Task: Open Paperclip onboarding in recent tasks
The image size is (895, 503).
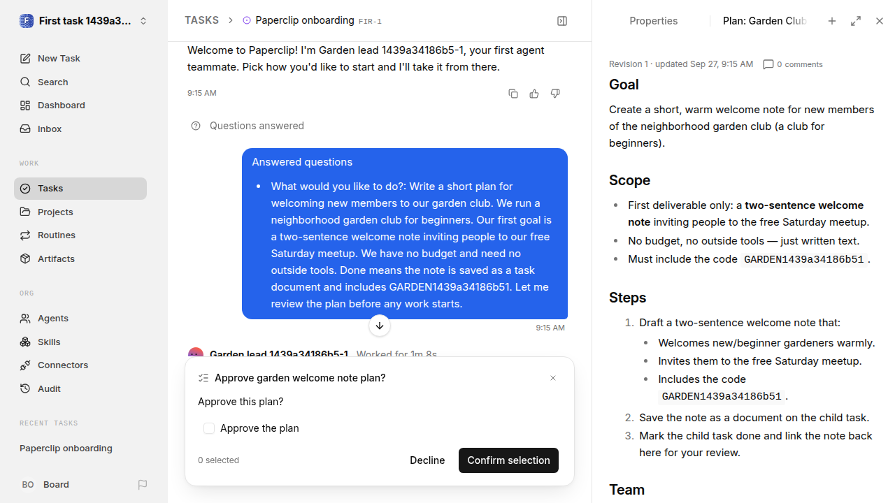Action: coord(66,449)
